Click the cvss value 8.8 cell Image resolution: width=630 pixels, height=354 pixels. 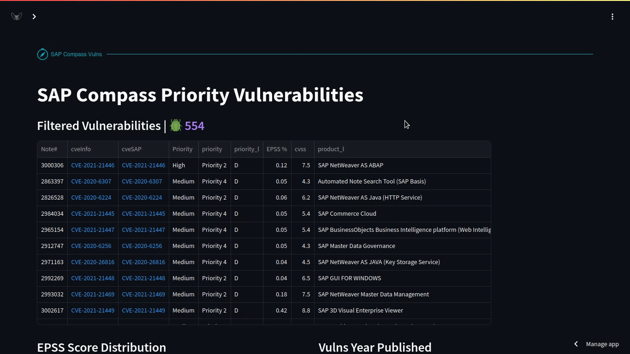pyautogui.click(x=303, y=311)
